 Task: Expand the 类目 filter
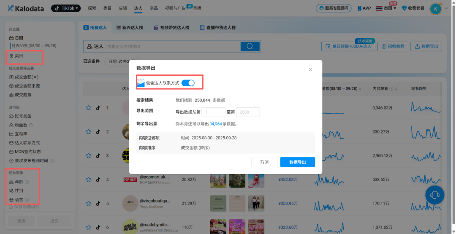pos(19,56)
